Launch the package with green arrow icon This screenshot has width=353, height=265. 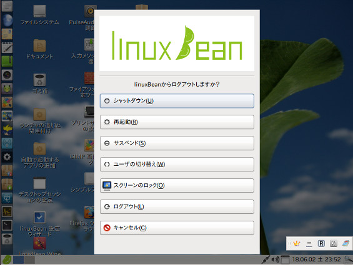tap(7, 185)
